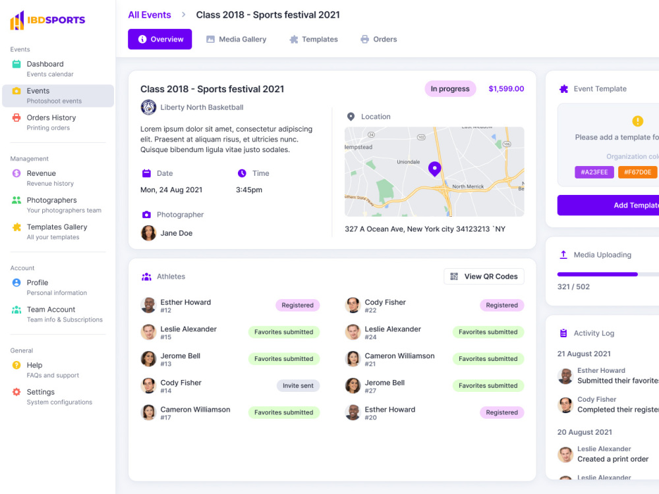Click Jane Doe's avatar
659x494 pixels.
(x=148, y=233)
